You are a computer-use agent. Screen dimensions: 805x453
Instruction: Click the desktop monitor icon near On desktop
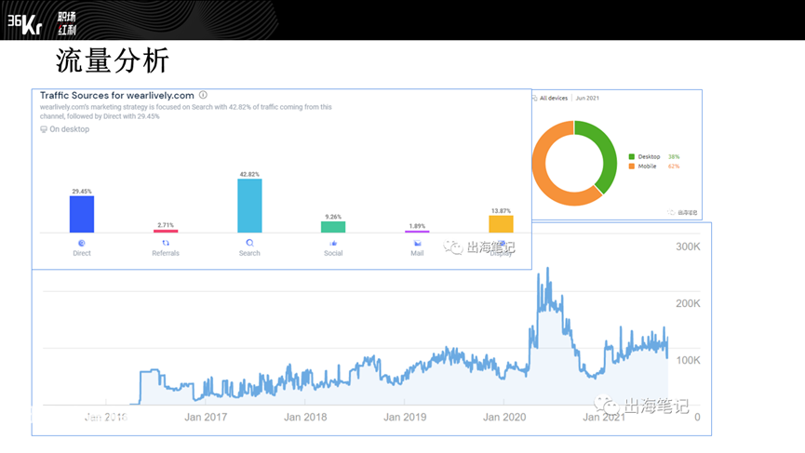click(44, 129)
